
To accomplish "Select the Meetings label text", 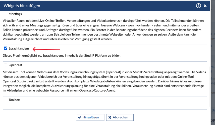I will coord(15,14).
